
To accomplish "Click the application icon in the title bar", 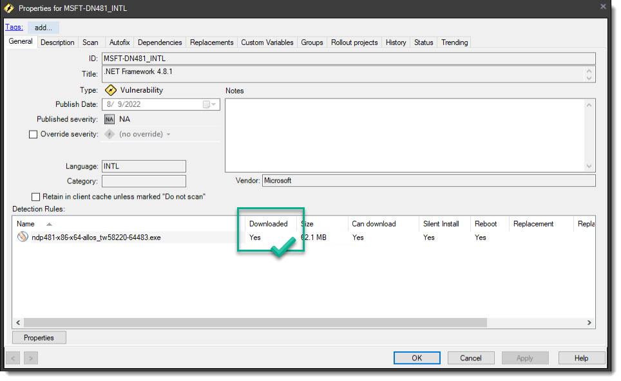I will pos(9,8).
